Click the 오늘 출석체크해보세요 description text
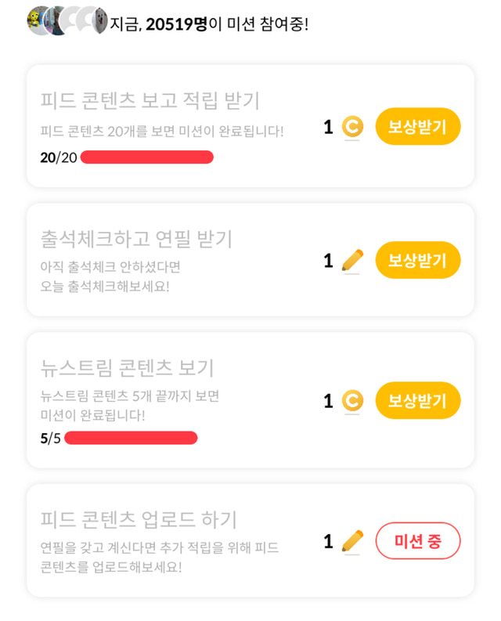This screenshot has width=501, height=621. (x=105, y=286)
